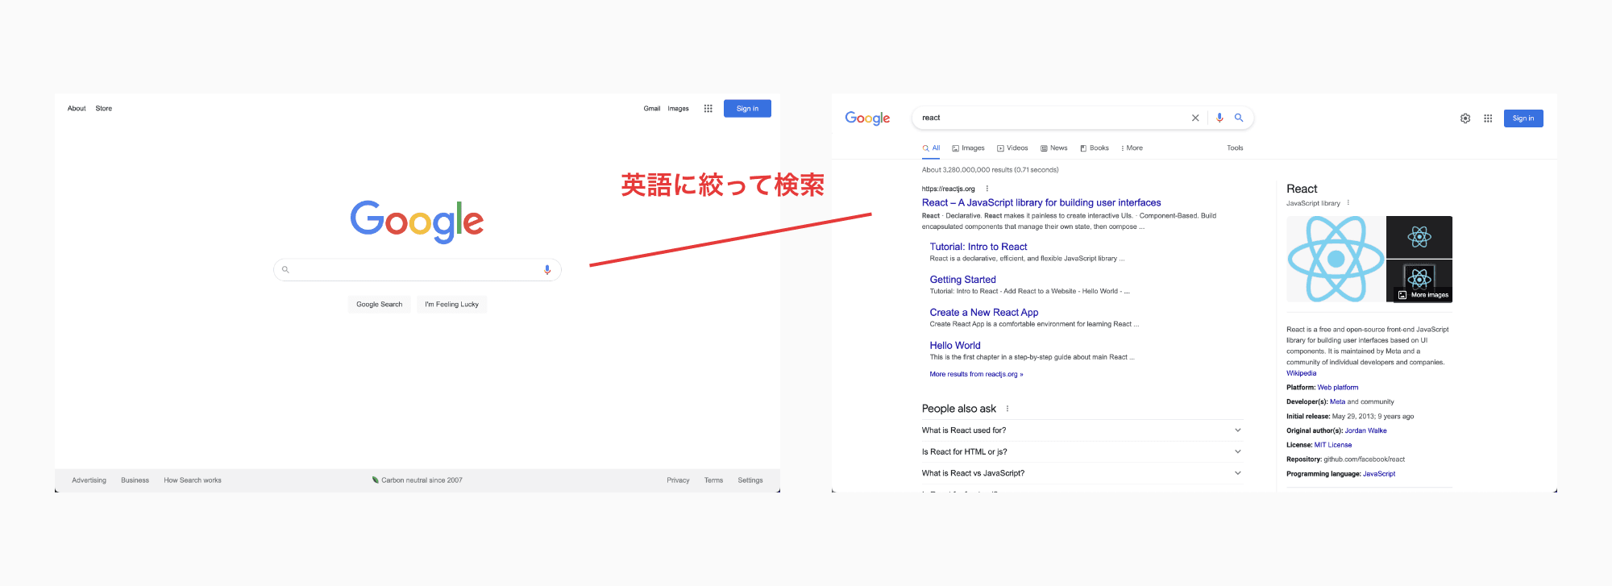1612x586 pixels.
Task: Open three-dot menu next to 'JavaScript library'
Action: 1348,203
